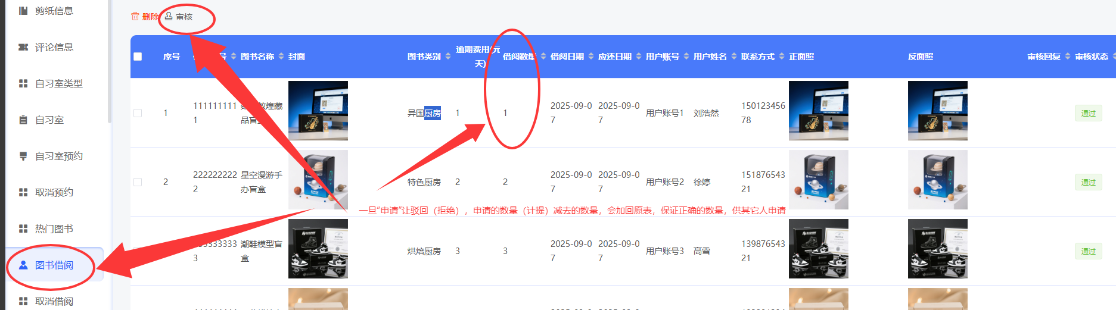This screenshot has width=1116, height=310.
Task: Sort by 图书名称 column arrows
Action: pyautogui.click(x=281, y=57)
